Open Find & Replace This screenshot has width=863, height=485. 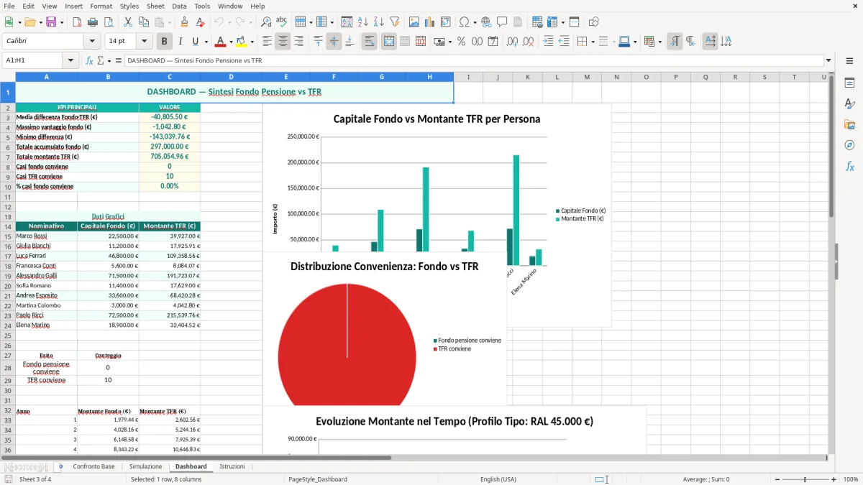point(266,22)
